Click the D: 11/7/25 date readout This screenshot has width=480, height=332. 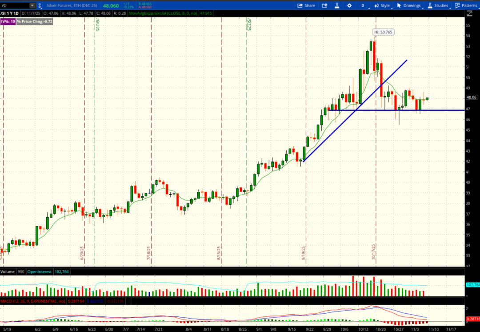point(32,13)
